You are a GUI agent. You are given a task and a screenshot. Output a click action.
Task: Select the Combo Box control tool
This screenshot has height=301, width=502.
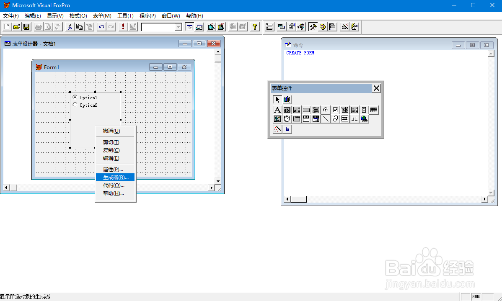pyautogui.click(x=344, y=110)
